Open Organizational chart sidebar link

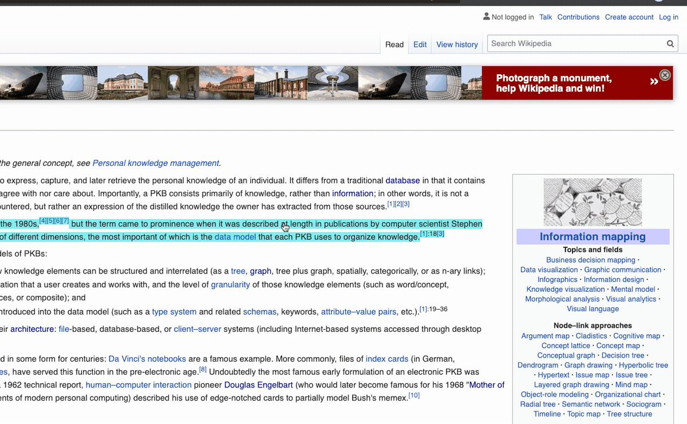[628, 394]
